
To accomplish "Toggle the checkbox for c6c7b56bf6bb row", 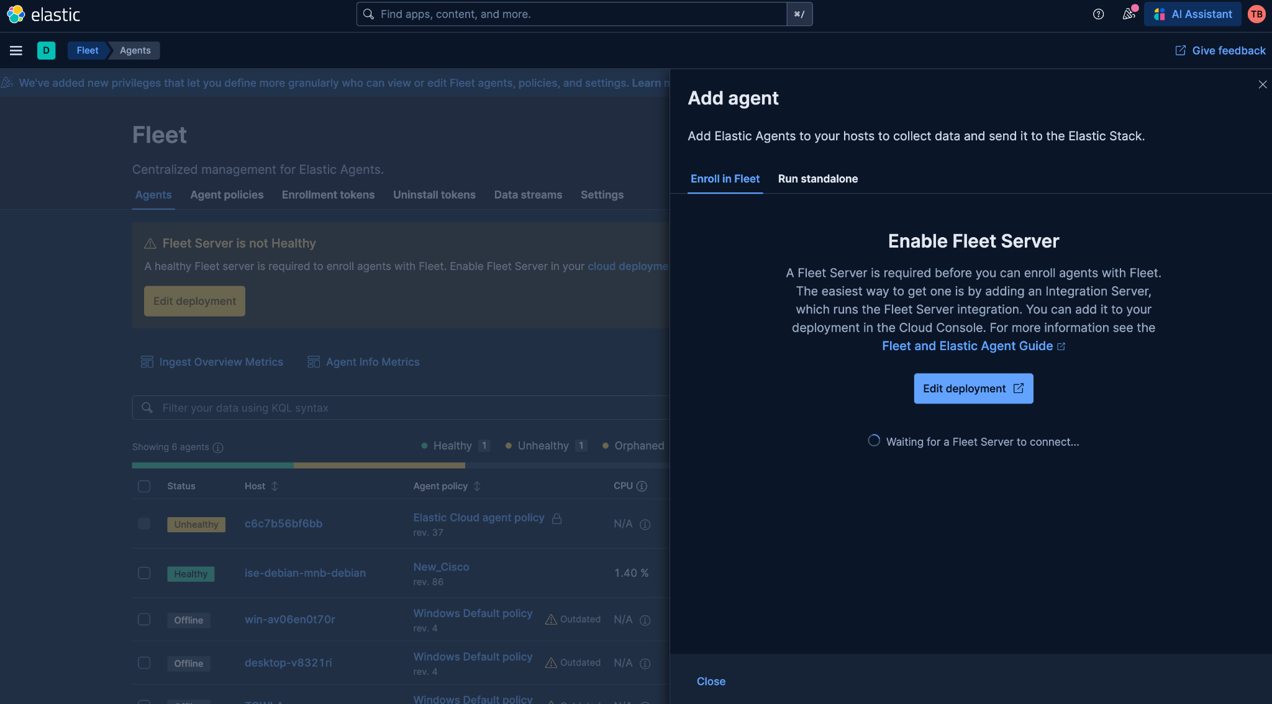I will [144, 523].
